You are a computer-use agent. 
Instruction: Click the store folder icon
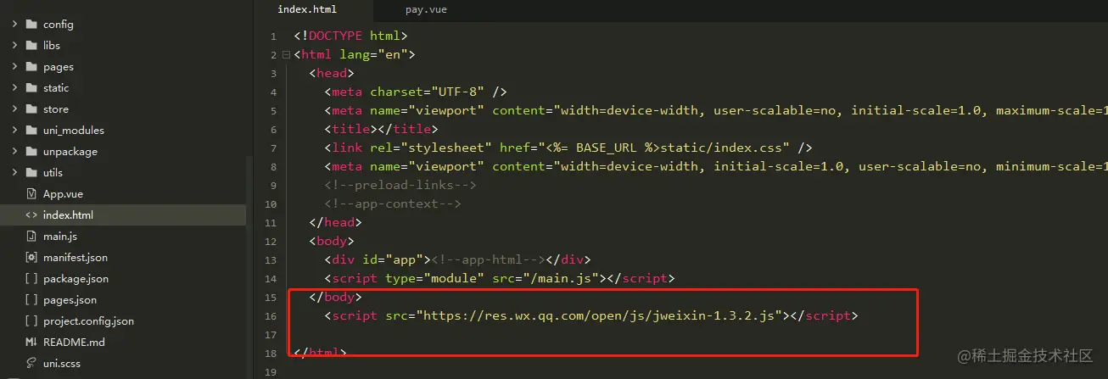point(31,109)
